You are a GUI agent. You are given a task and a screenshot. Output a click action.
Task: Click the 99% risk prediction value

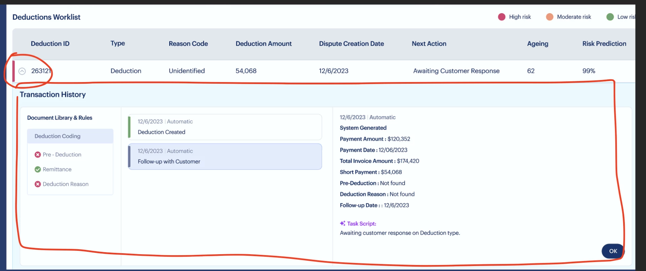[589, 71]
